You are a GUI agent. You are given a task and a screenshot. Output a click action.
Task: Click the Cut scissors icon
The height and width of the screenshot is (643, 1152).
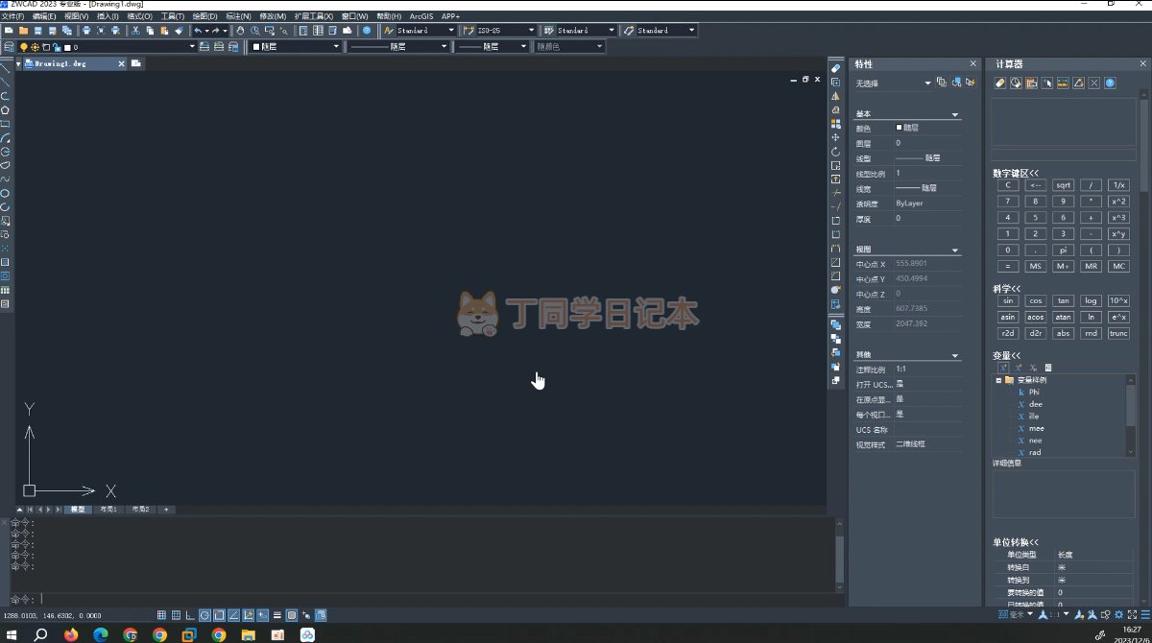(x=135, y=31)
